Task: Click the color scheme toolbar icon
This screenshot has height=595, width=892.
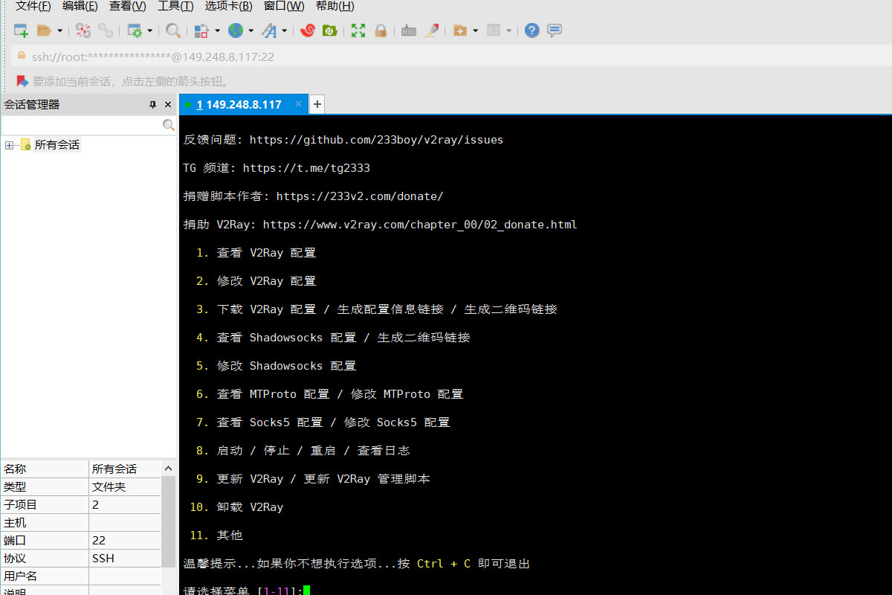Action: coord(201,30)
